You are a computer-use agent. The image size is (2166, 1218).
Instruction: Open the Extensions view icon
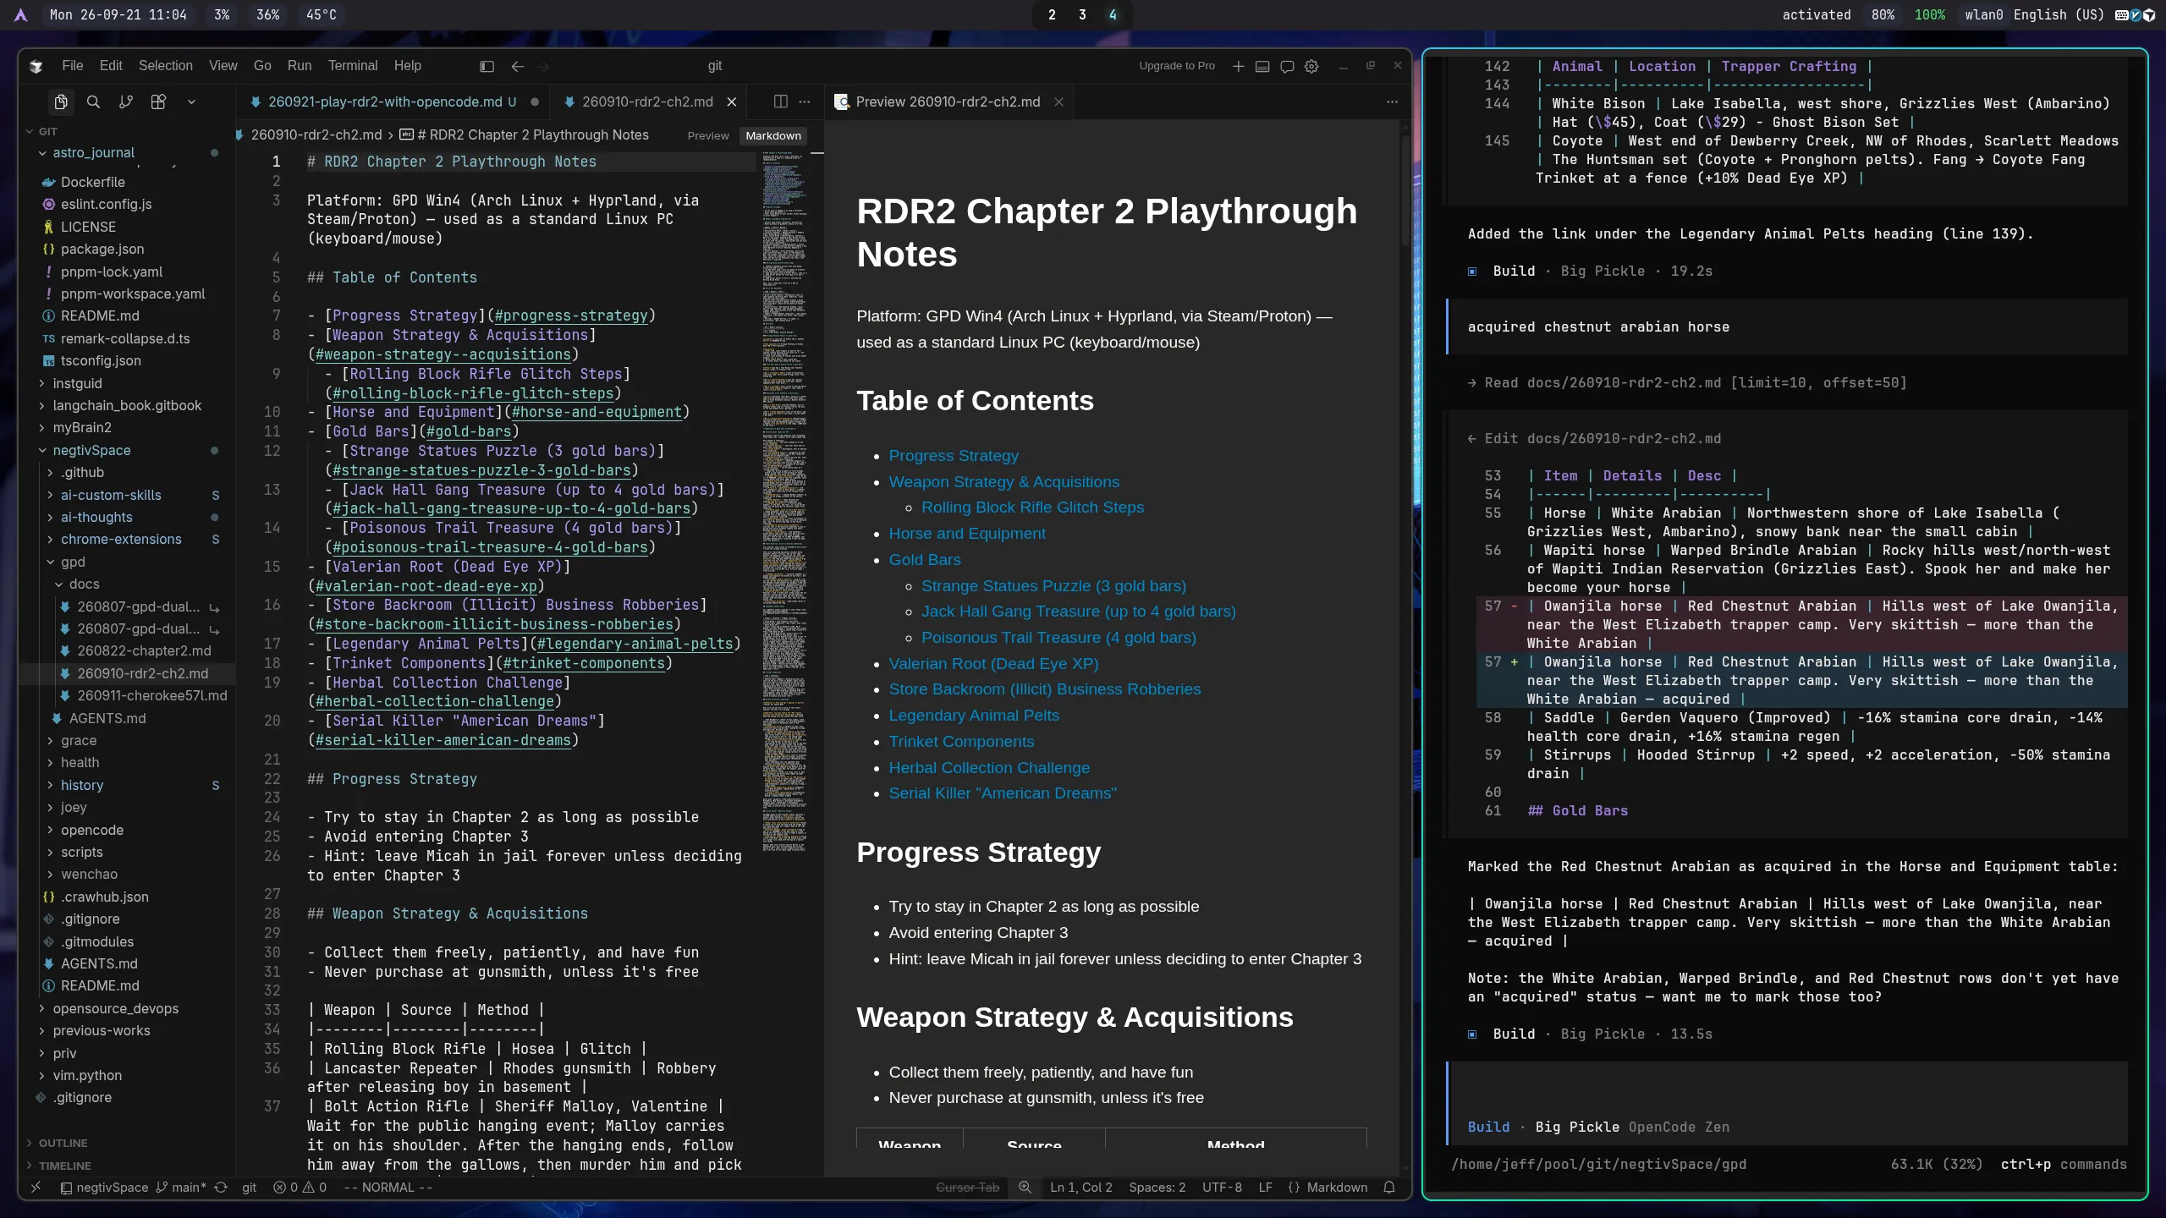(158, 101)
